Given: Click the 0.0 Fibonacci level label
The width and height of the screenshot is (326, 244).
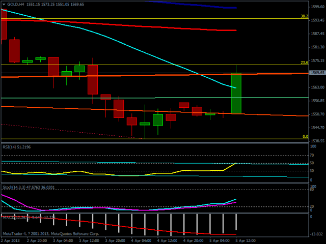Looking at the screenshot, I should click(x=305, y=136).
